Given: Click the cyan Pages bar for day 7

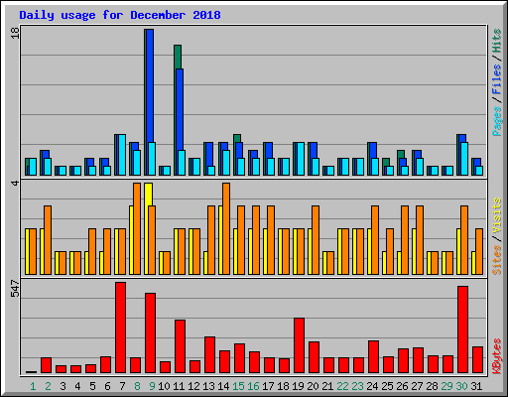Looking at the screenshot, I should pyautogui.click(x=122, y=155).
